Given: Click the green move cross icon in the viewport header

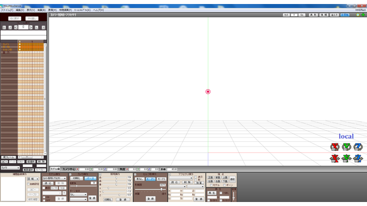Looking at the screenshot, I should pyautogui.click(x=363, y=15).
